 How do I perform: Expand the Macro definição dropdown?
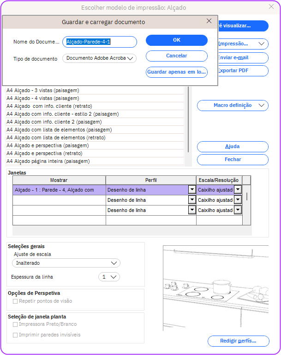pos(233,106)
